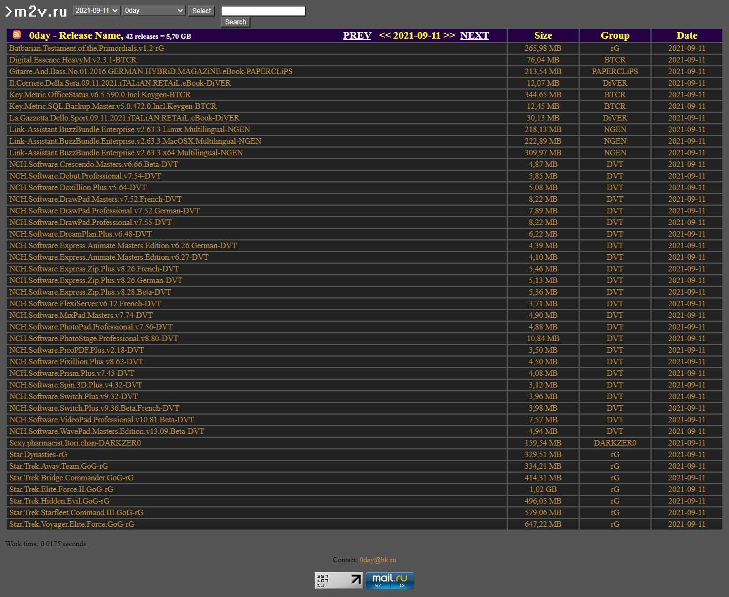The image size is (729, 597).
Task: Open Star.Dynasties-rG release
Action: (x=38, y=454)
